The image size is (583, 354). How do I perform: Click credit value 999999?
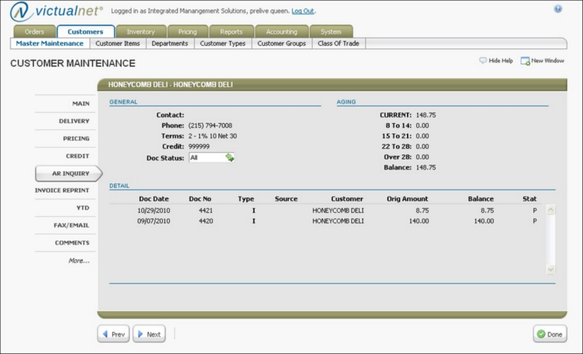(199, 147)
